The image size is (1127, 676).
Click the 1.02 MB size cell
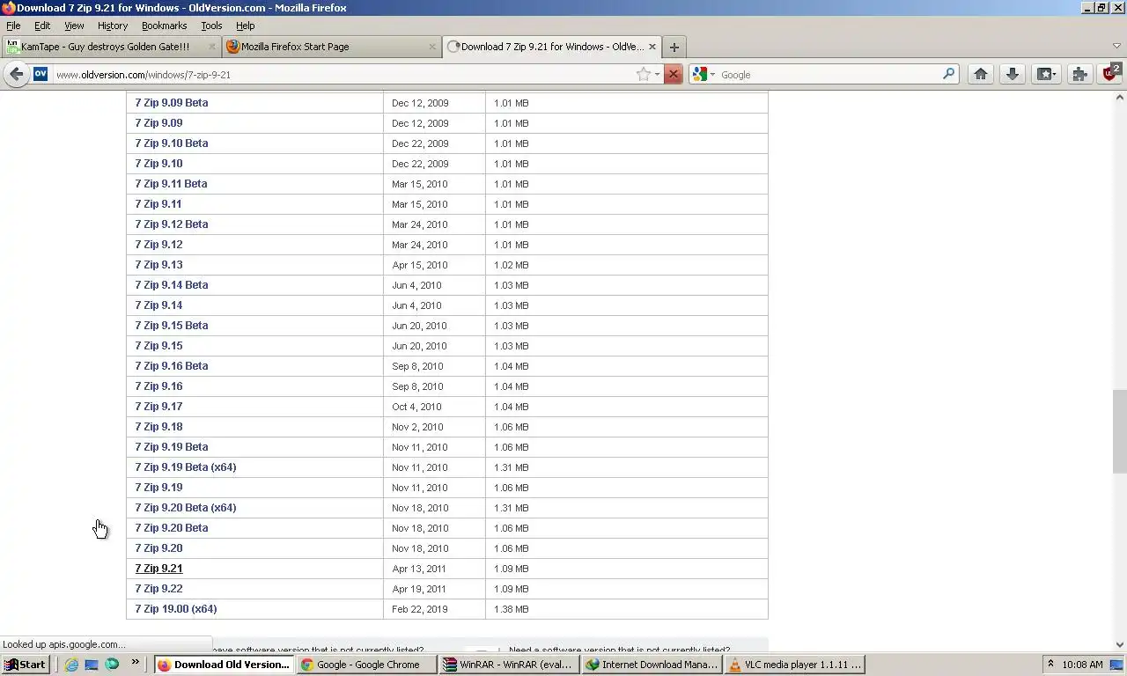click(x=512, y=265)
